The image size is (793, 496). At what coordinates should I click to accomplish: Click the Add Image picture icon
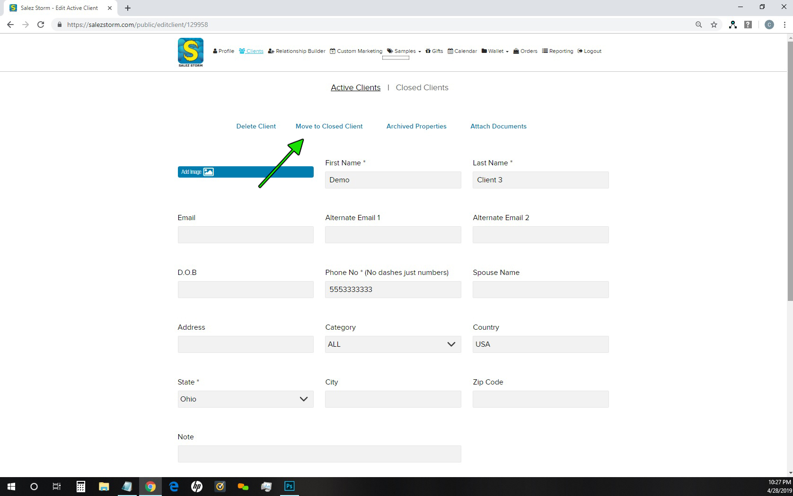208,172
